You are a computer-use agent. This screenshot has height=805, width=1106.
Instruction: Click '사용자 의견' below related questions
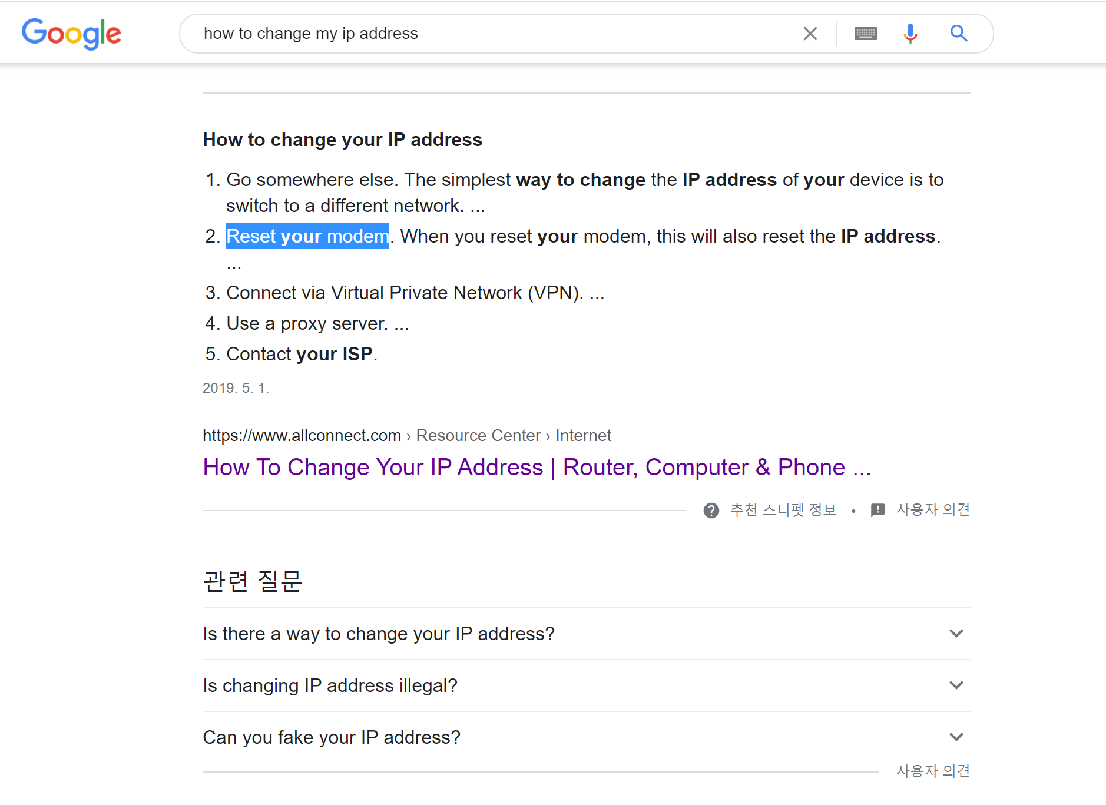coord(933,771)
